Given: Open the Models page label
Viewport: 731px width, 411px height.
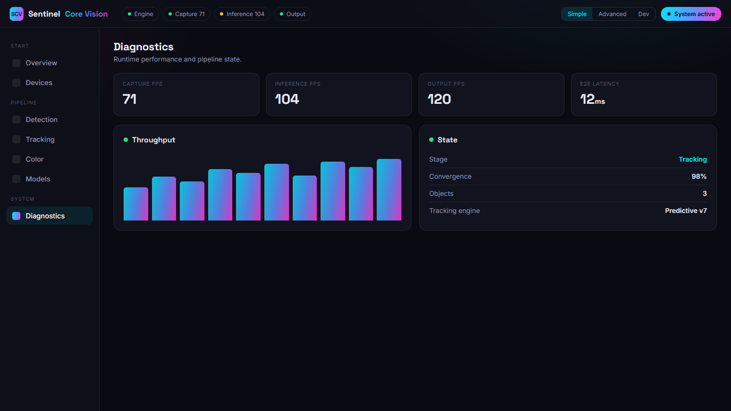Looking at the screenshot, I should click(x=38, y=179).
